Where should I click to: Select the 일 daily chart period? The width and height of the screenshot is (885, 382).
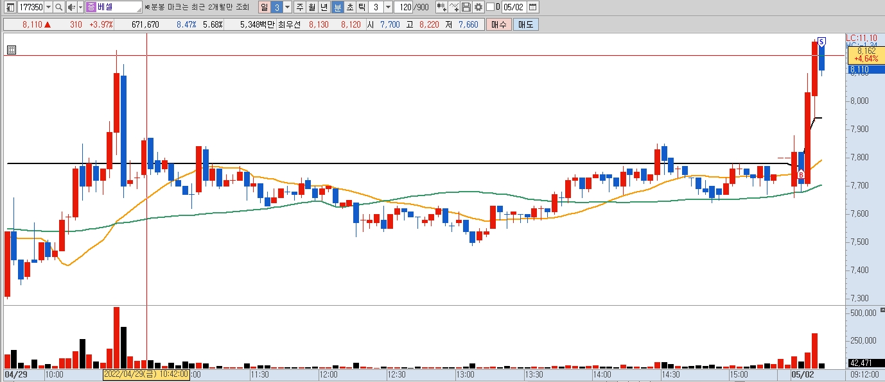tap(264, 8)
